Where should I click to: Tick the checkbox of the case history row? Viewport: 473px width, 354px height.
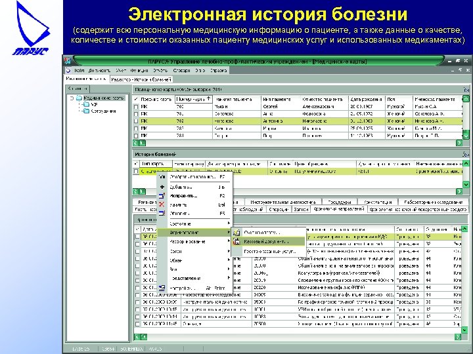pyautogui.click(x=136, y=172)
